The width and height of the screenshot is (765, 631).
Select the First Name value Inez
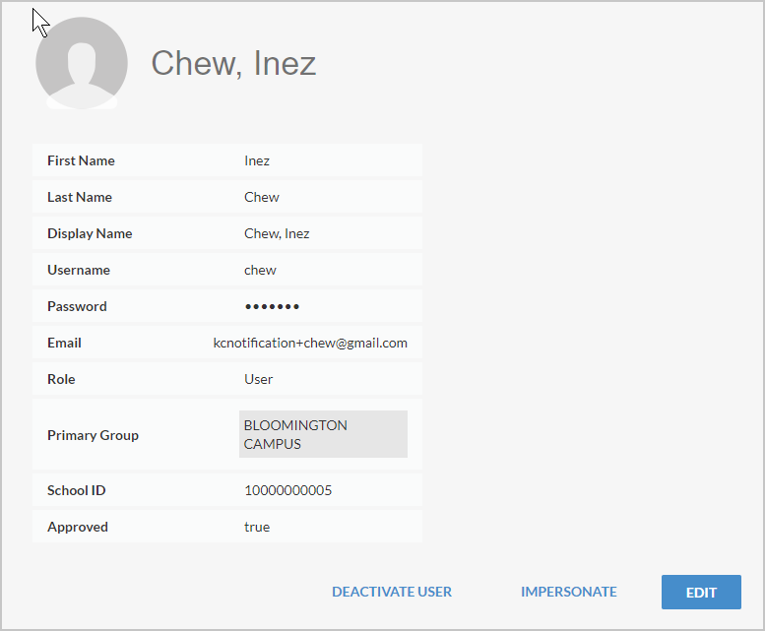click(x=257, y=160)
